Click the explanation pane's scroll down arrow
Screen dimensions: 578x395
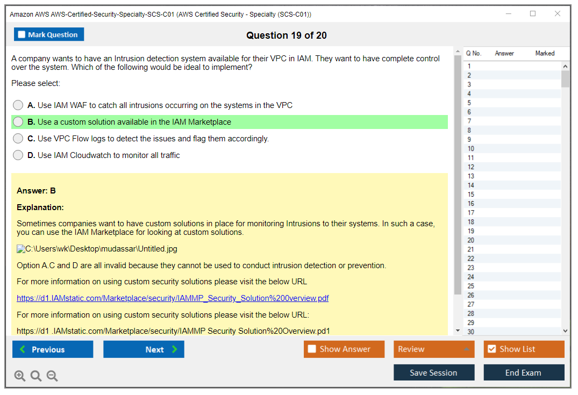coord(458,331)
